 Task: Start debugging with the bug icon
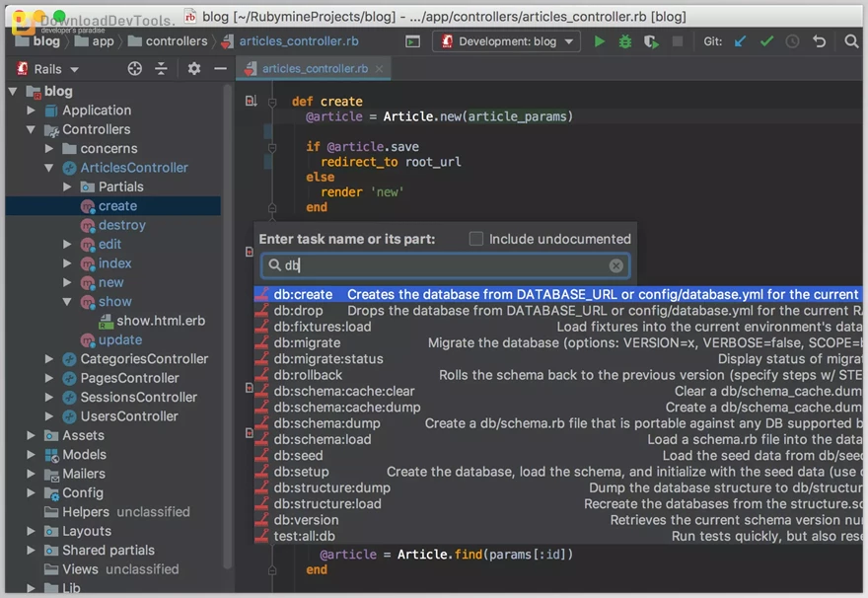(625, 41)
